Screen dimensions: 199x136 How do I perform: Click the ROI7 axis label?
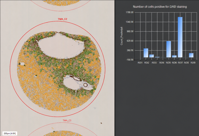[180, 63]
